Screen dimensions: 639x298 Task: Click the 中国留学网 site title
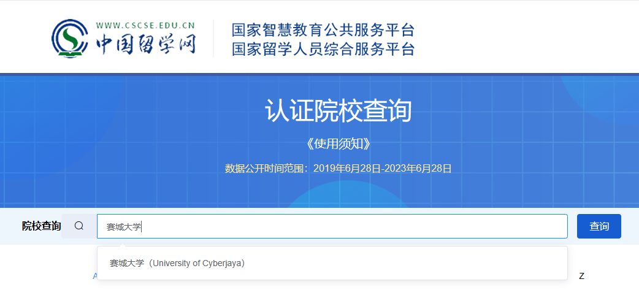(146, 44)
